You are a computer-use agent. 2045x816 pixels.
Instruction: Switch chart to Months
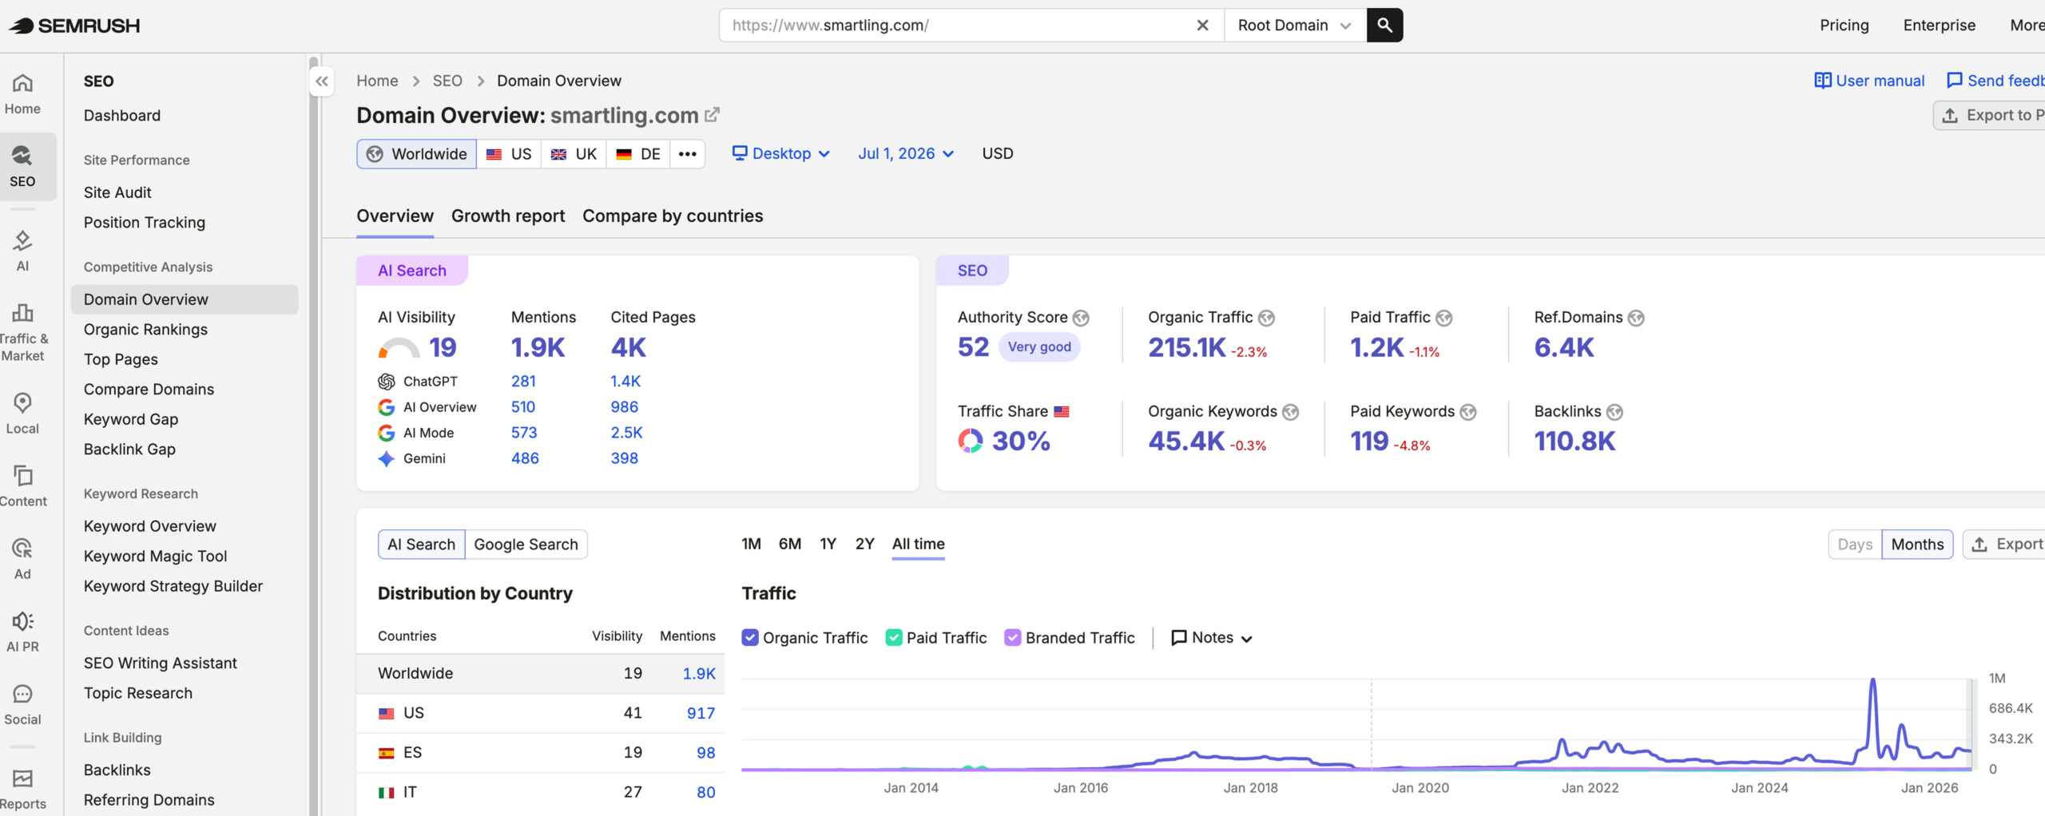[1917, 545]
